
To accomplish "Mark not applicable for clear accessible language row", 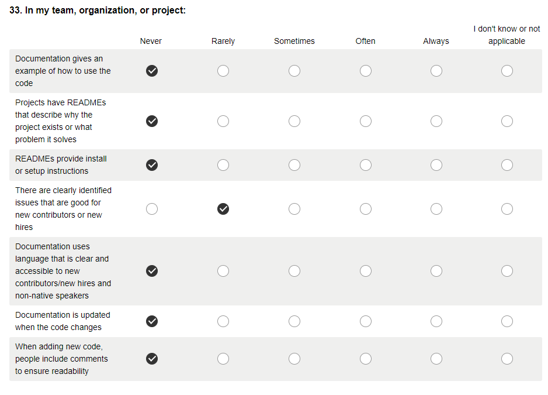I will pos(507,271).
